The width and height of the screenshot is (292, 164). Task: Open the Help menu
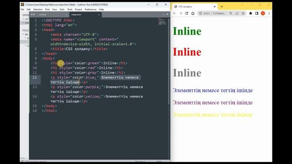coord(101,10)
